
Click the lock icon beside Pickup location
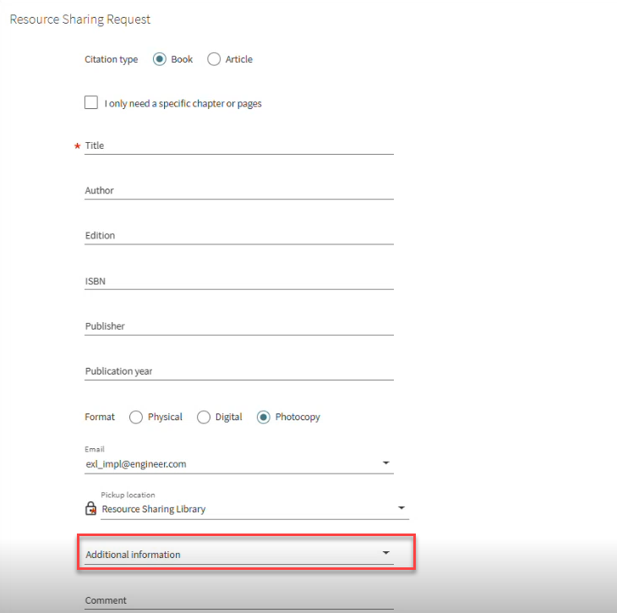click(x=91, y=508)
